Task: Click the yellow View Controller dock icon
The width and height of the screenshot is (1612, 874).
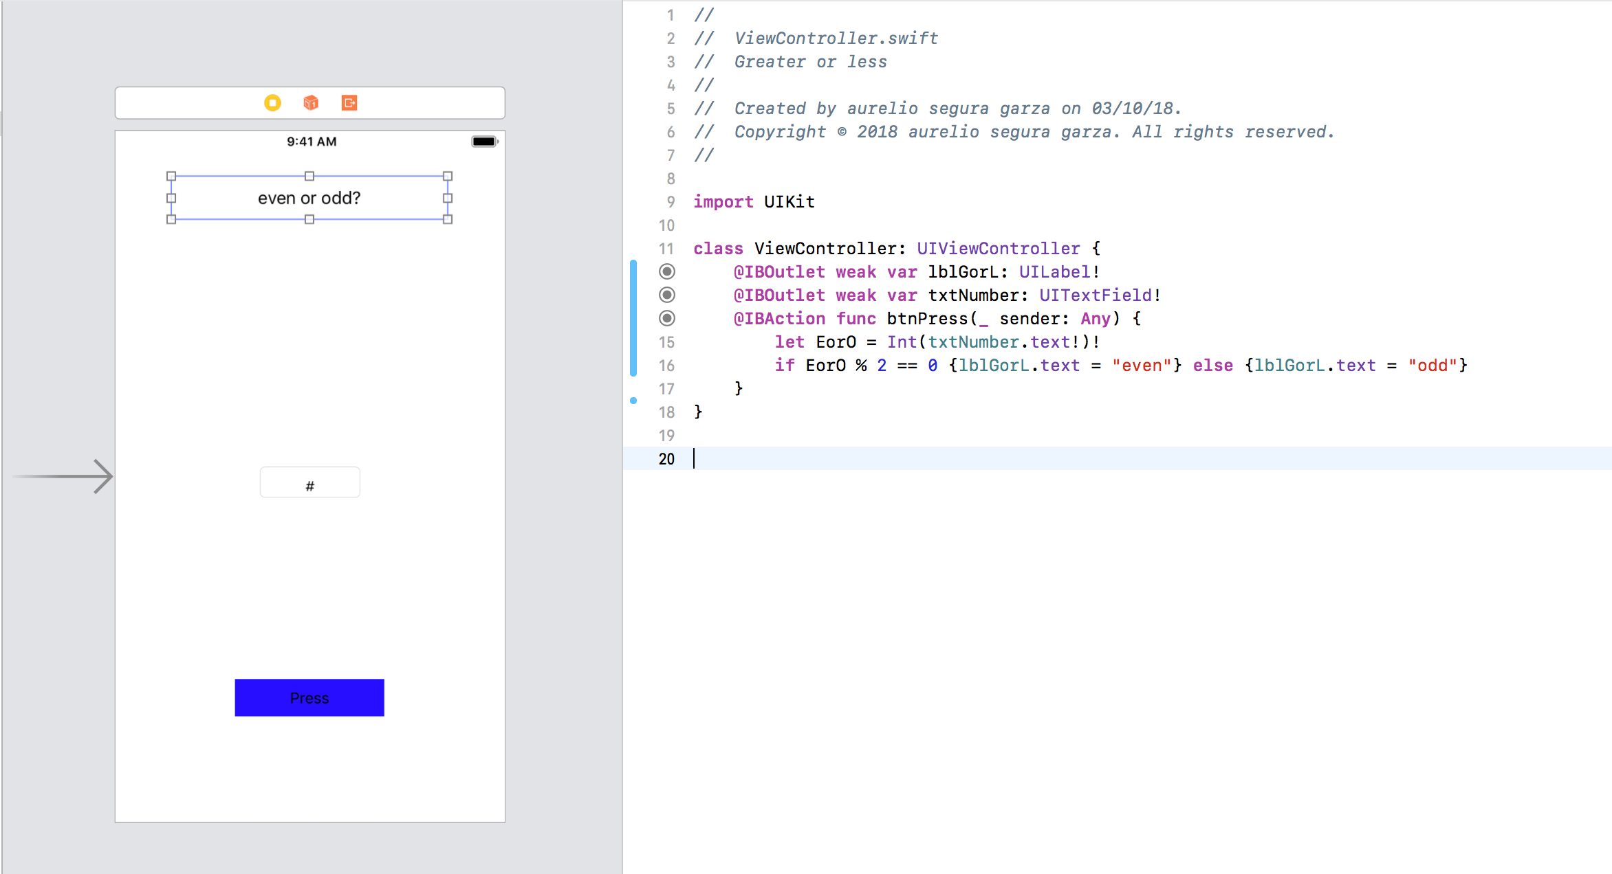Action: tap(272, 103)
